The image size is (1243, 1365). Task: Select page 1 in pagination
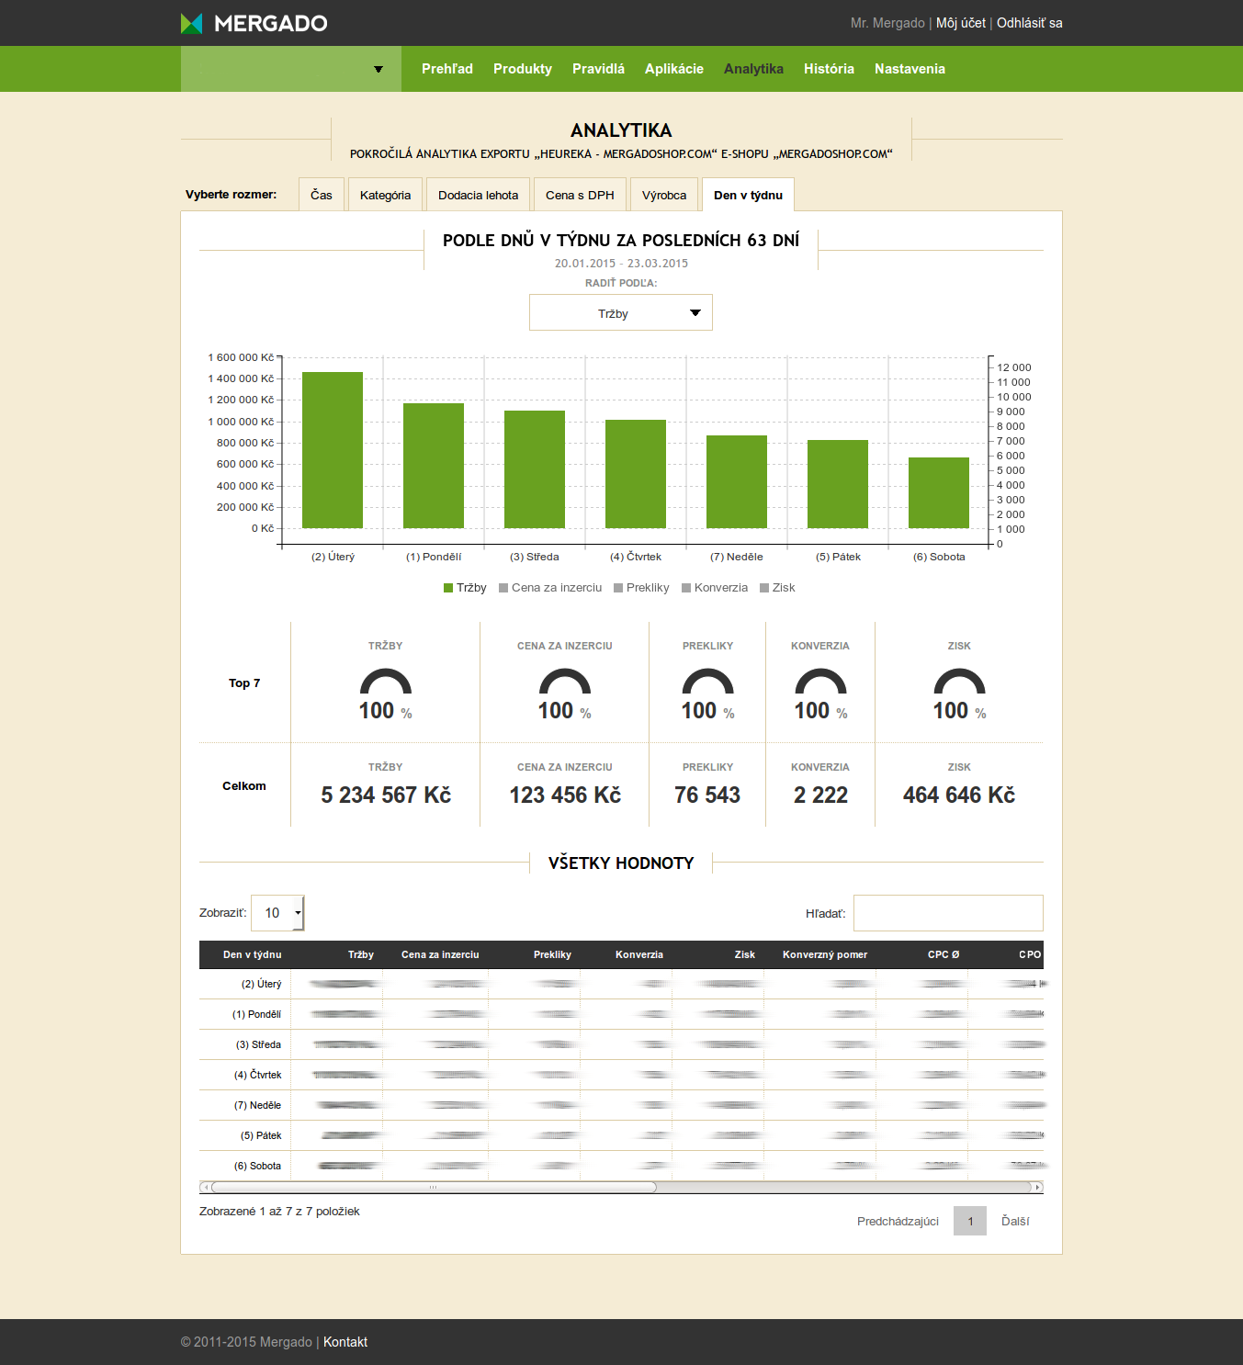pyautogui.click(x=970, y=1221)
